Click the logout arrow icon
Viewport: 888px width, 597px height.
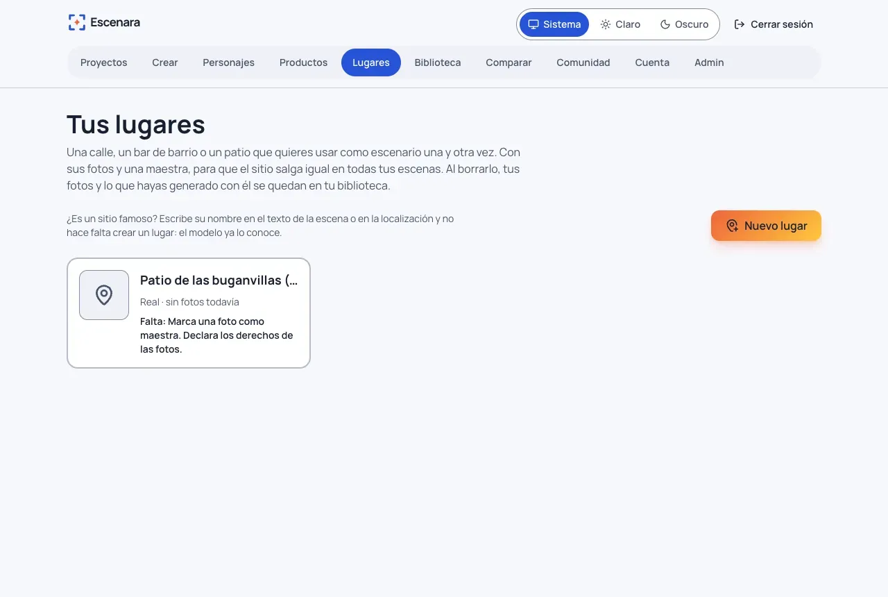740,24
